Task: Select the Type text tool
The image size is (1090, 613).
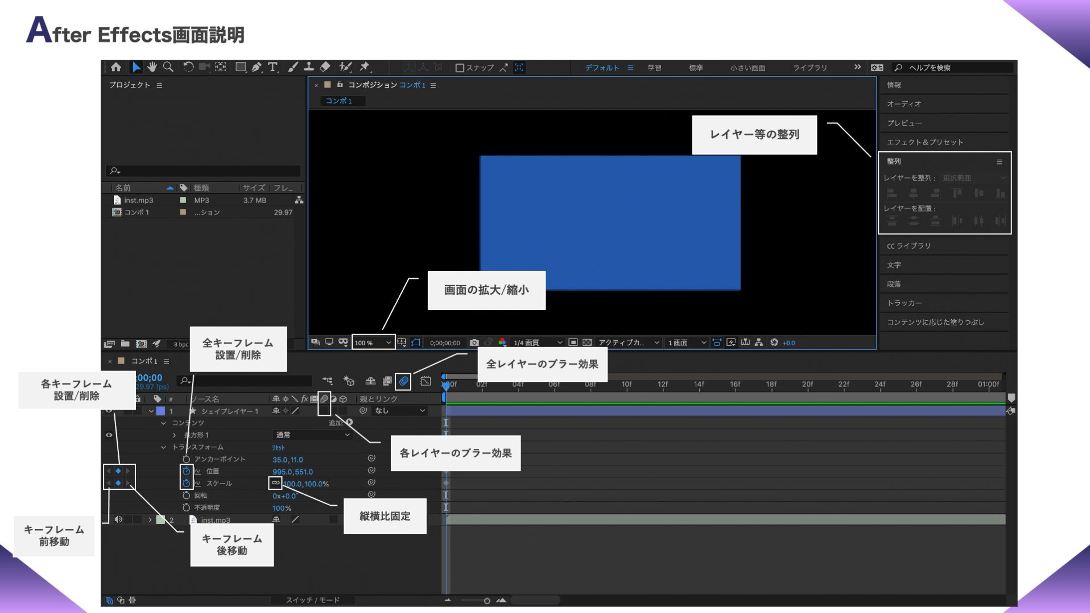Action: coord(272,67)
